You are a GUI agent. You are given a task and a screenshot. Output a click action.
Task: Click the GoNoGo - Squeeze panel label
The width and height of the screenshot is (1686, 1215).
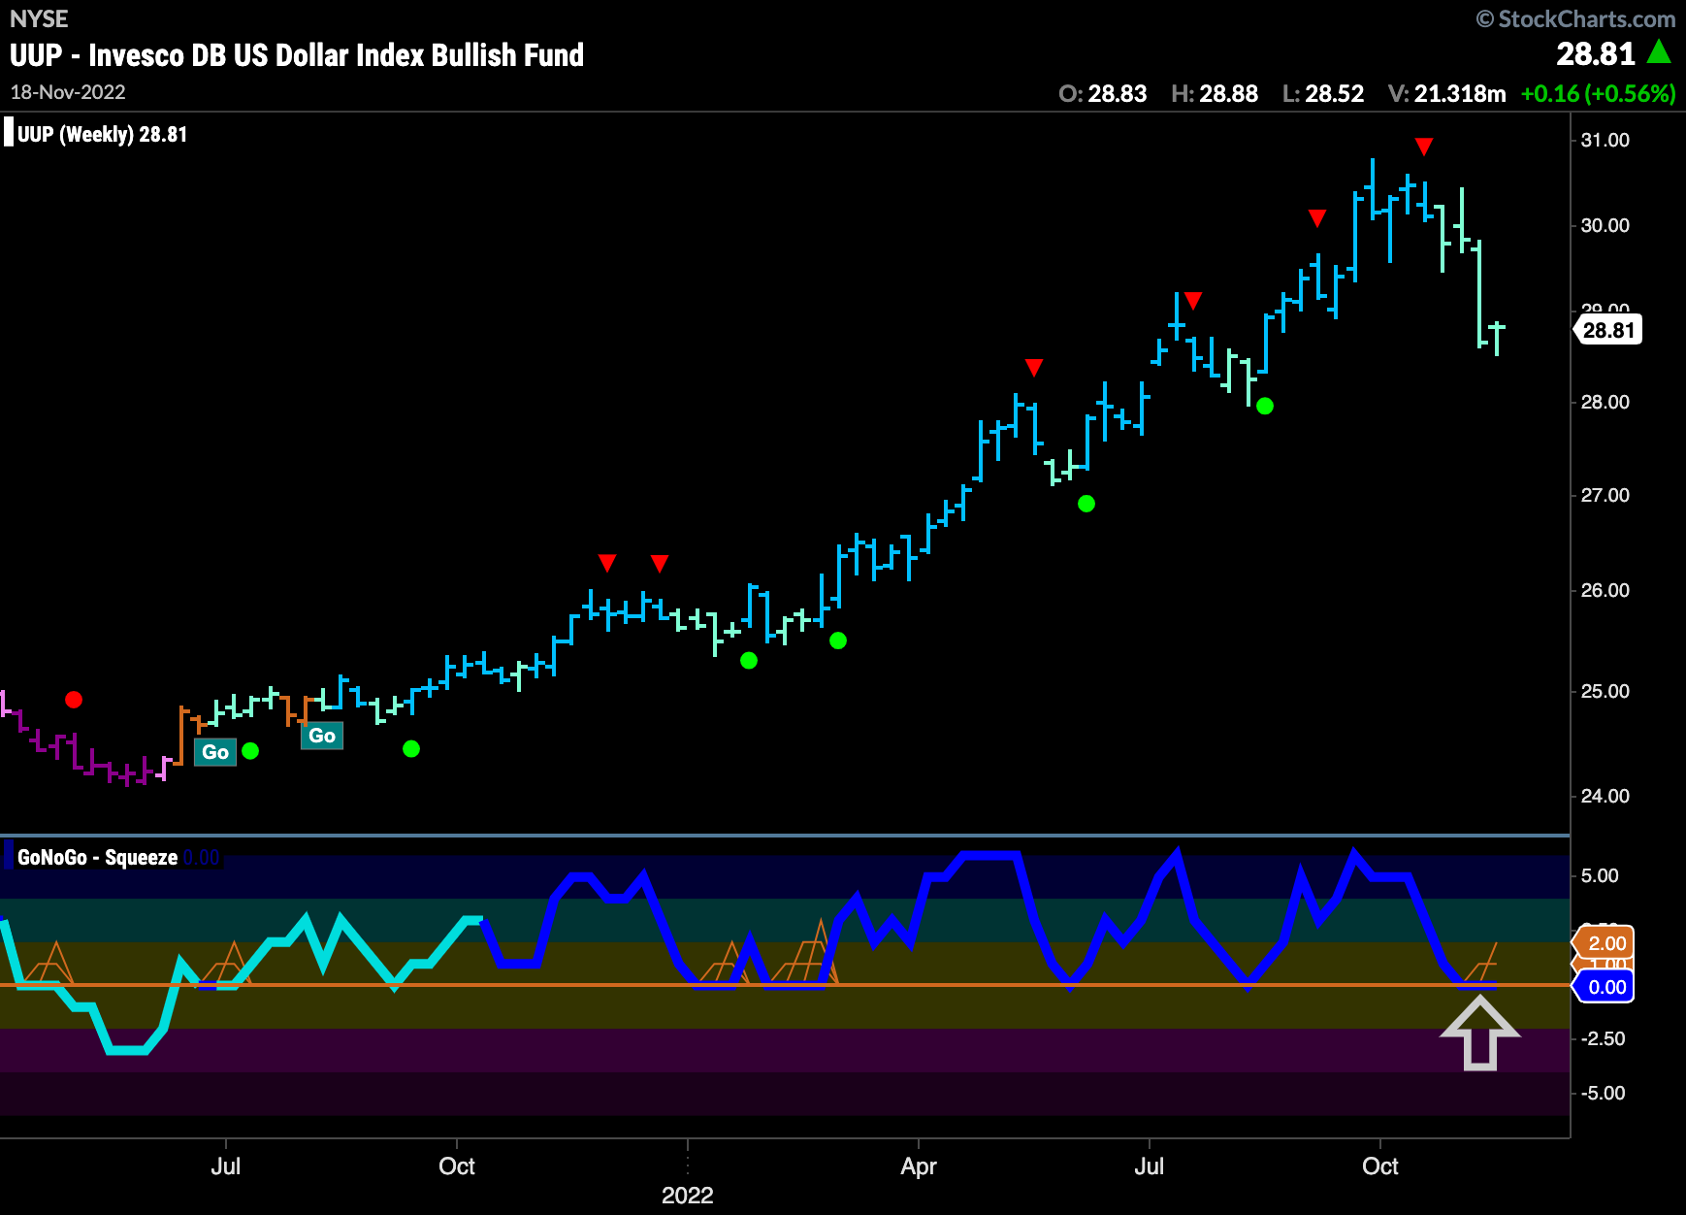97,858
